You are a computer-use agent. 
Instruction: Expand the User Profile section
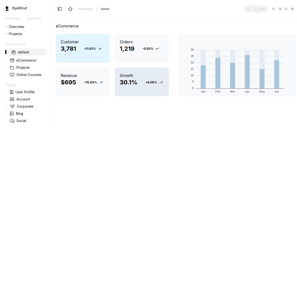tap(6, 92)
